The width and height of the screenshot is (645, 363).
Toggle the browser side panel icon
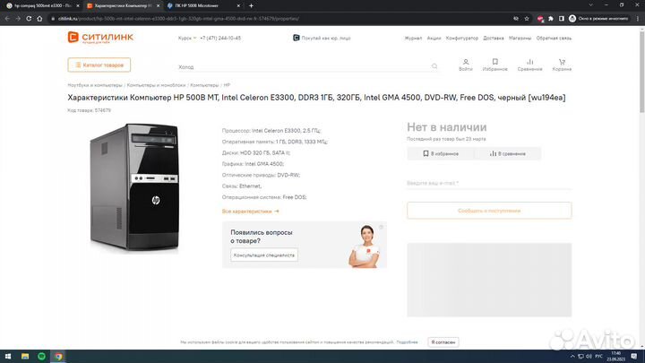[x=562, y=19]
